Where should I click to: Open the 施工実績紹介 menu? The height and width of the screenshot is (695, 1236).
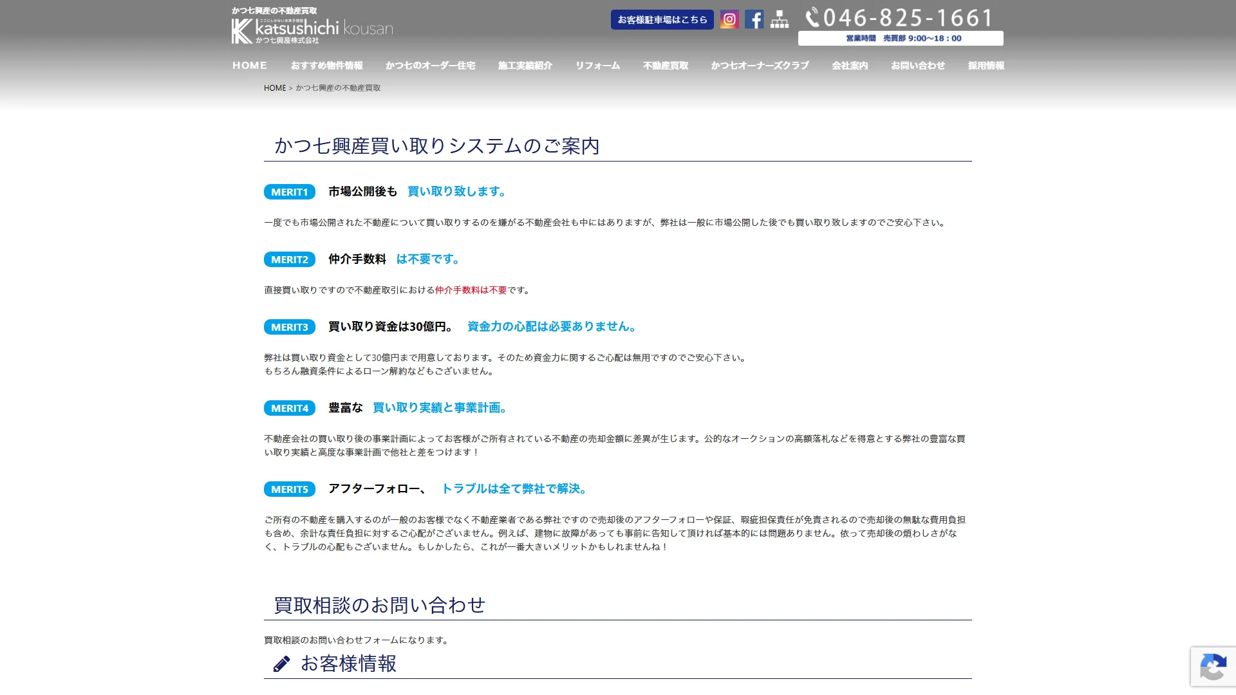pos(525,66)
